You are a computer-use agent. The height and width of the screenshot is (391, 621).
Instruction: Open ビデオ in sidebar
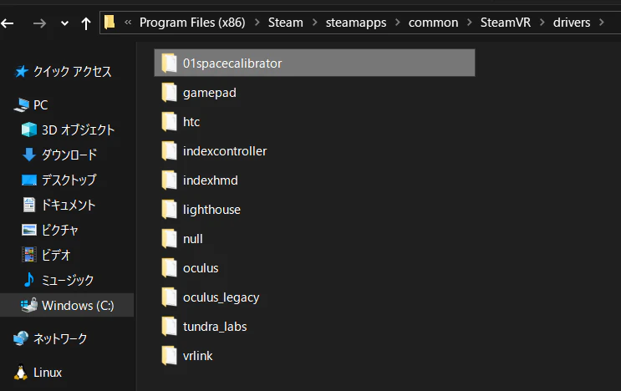(56, 255)
